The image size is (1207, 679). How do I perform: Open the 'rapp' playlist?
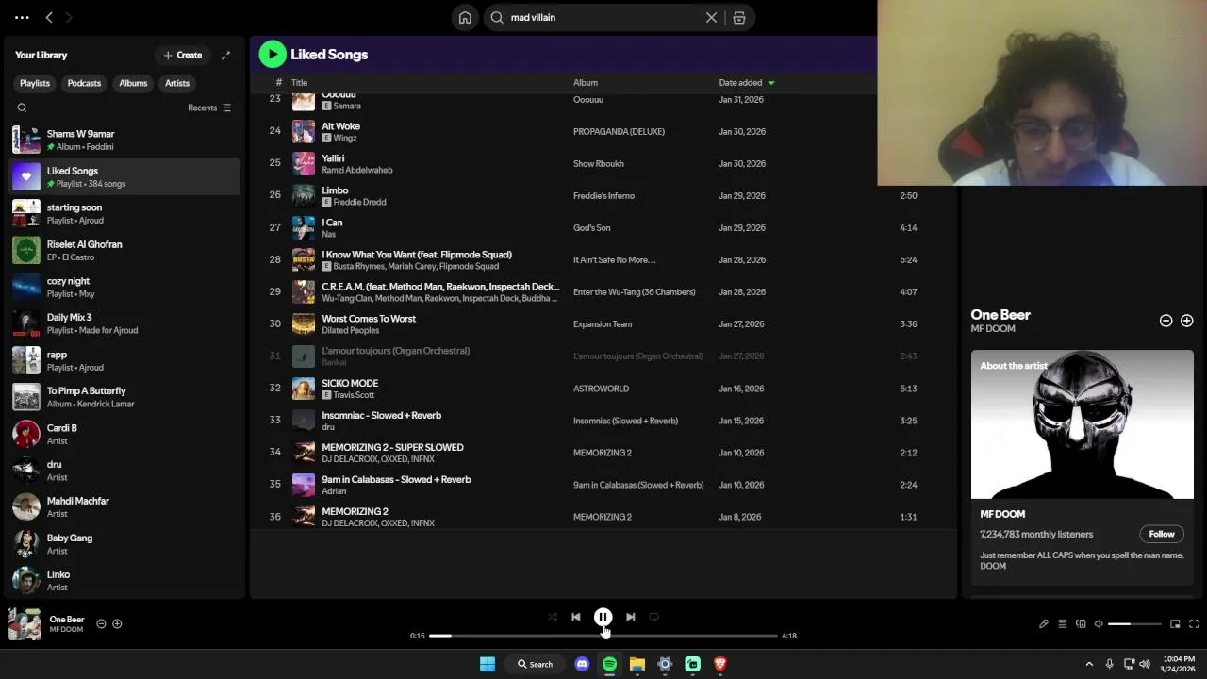(x=124, y=360)
